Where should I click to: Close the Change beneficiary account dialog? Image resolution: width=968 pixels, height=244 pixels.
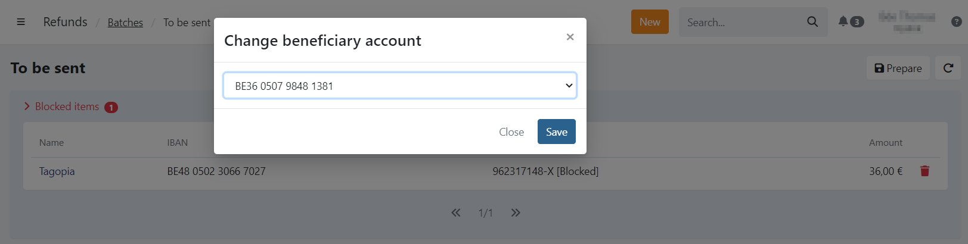(x=570, y=37)
